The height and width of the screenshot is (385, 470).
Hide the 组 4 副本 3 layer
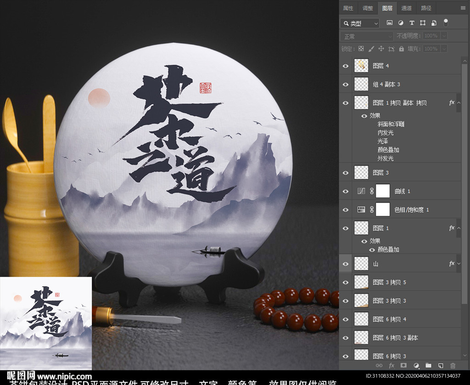[345, 85]
